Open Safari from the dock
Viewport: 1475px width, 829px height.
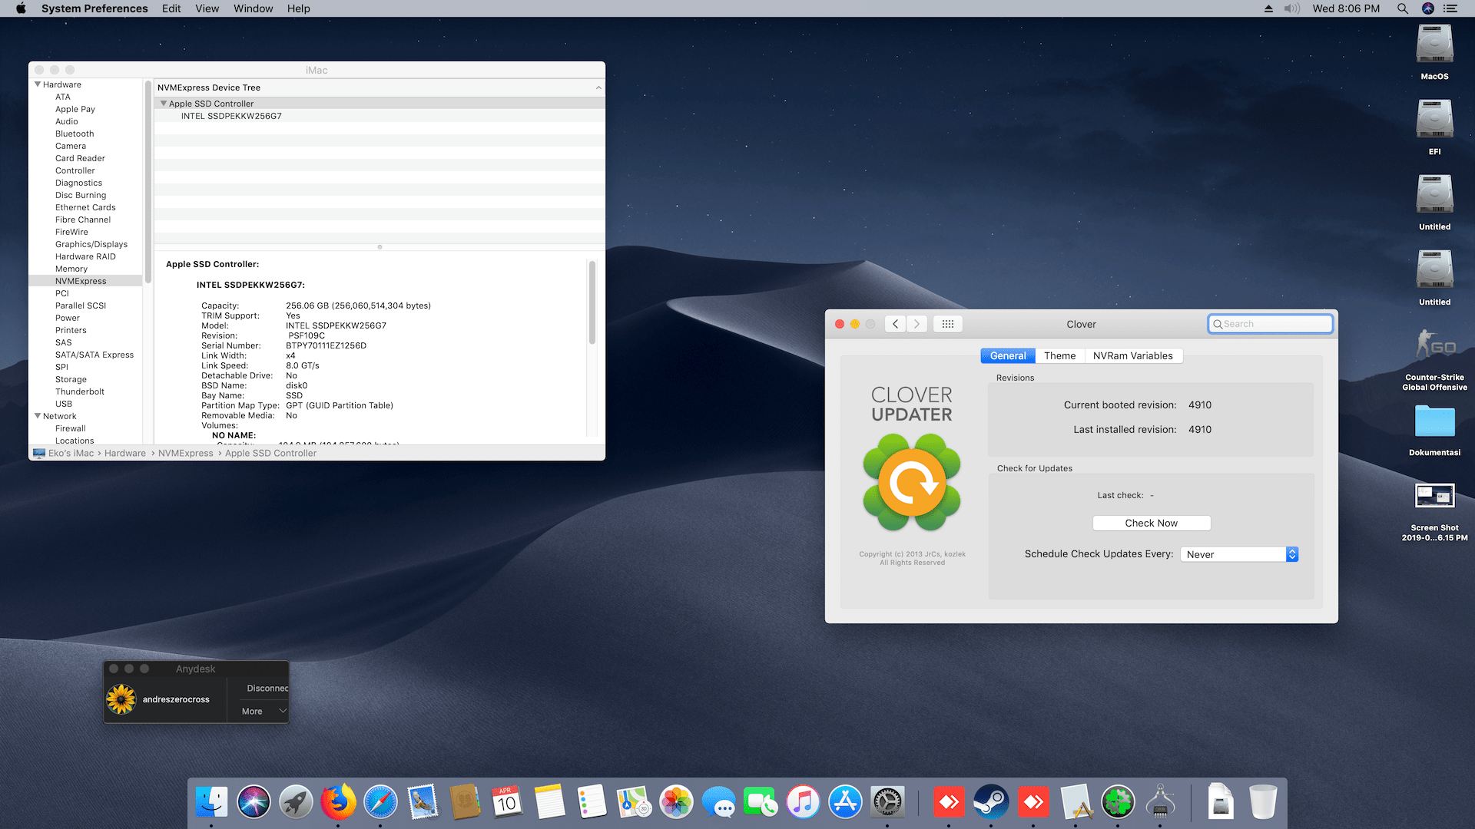[380, 803]
